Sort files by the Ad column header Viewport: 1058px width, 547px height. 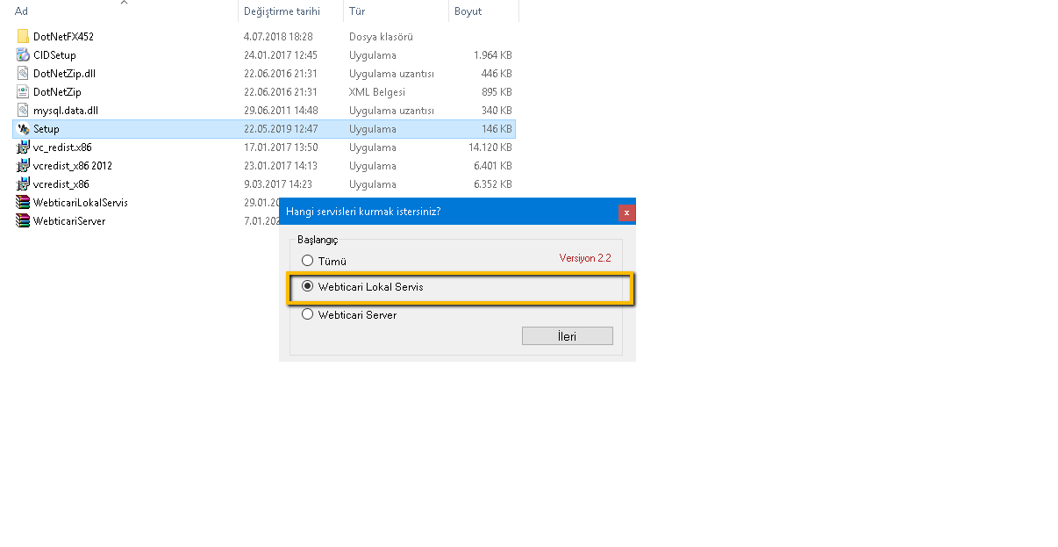pyautogui.click(x=22, y=11)
